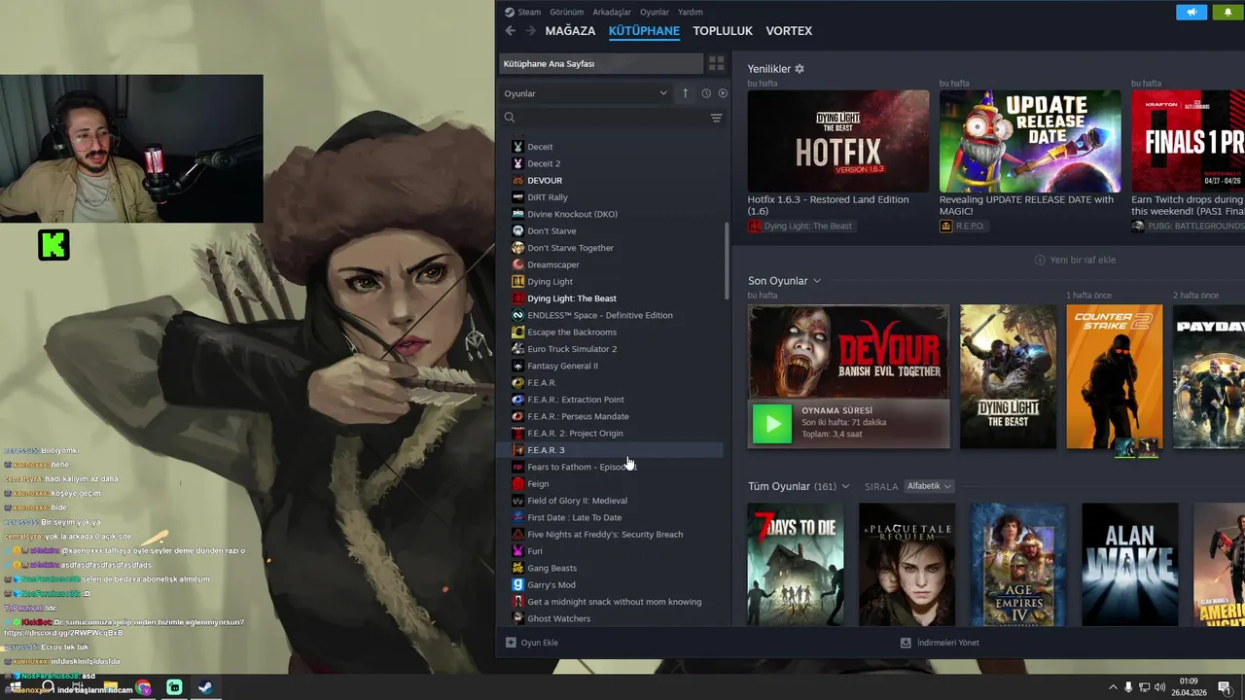This screenshot has height=700, width=1245.
Task: Open the Dying Light Hotfix news thumbnail
Action: pos(838,141)
